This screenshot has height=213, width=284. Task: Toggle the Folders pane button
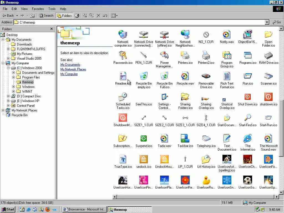click(64, 16)
